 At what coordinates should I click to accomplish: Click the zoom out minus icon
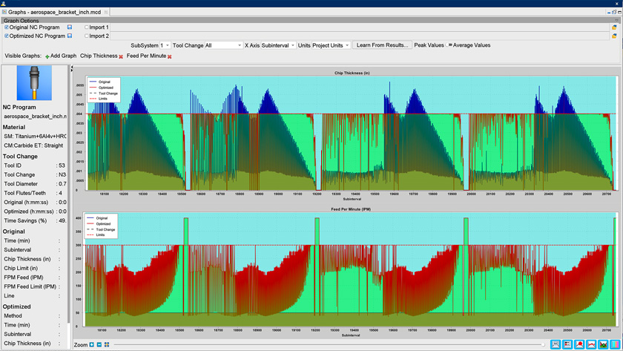(99, 344)
